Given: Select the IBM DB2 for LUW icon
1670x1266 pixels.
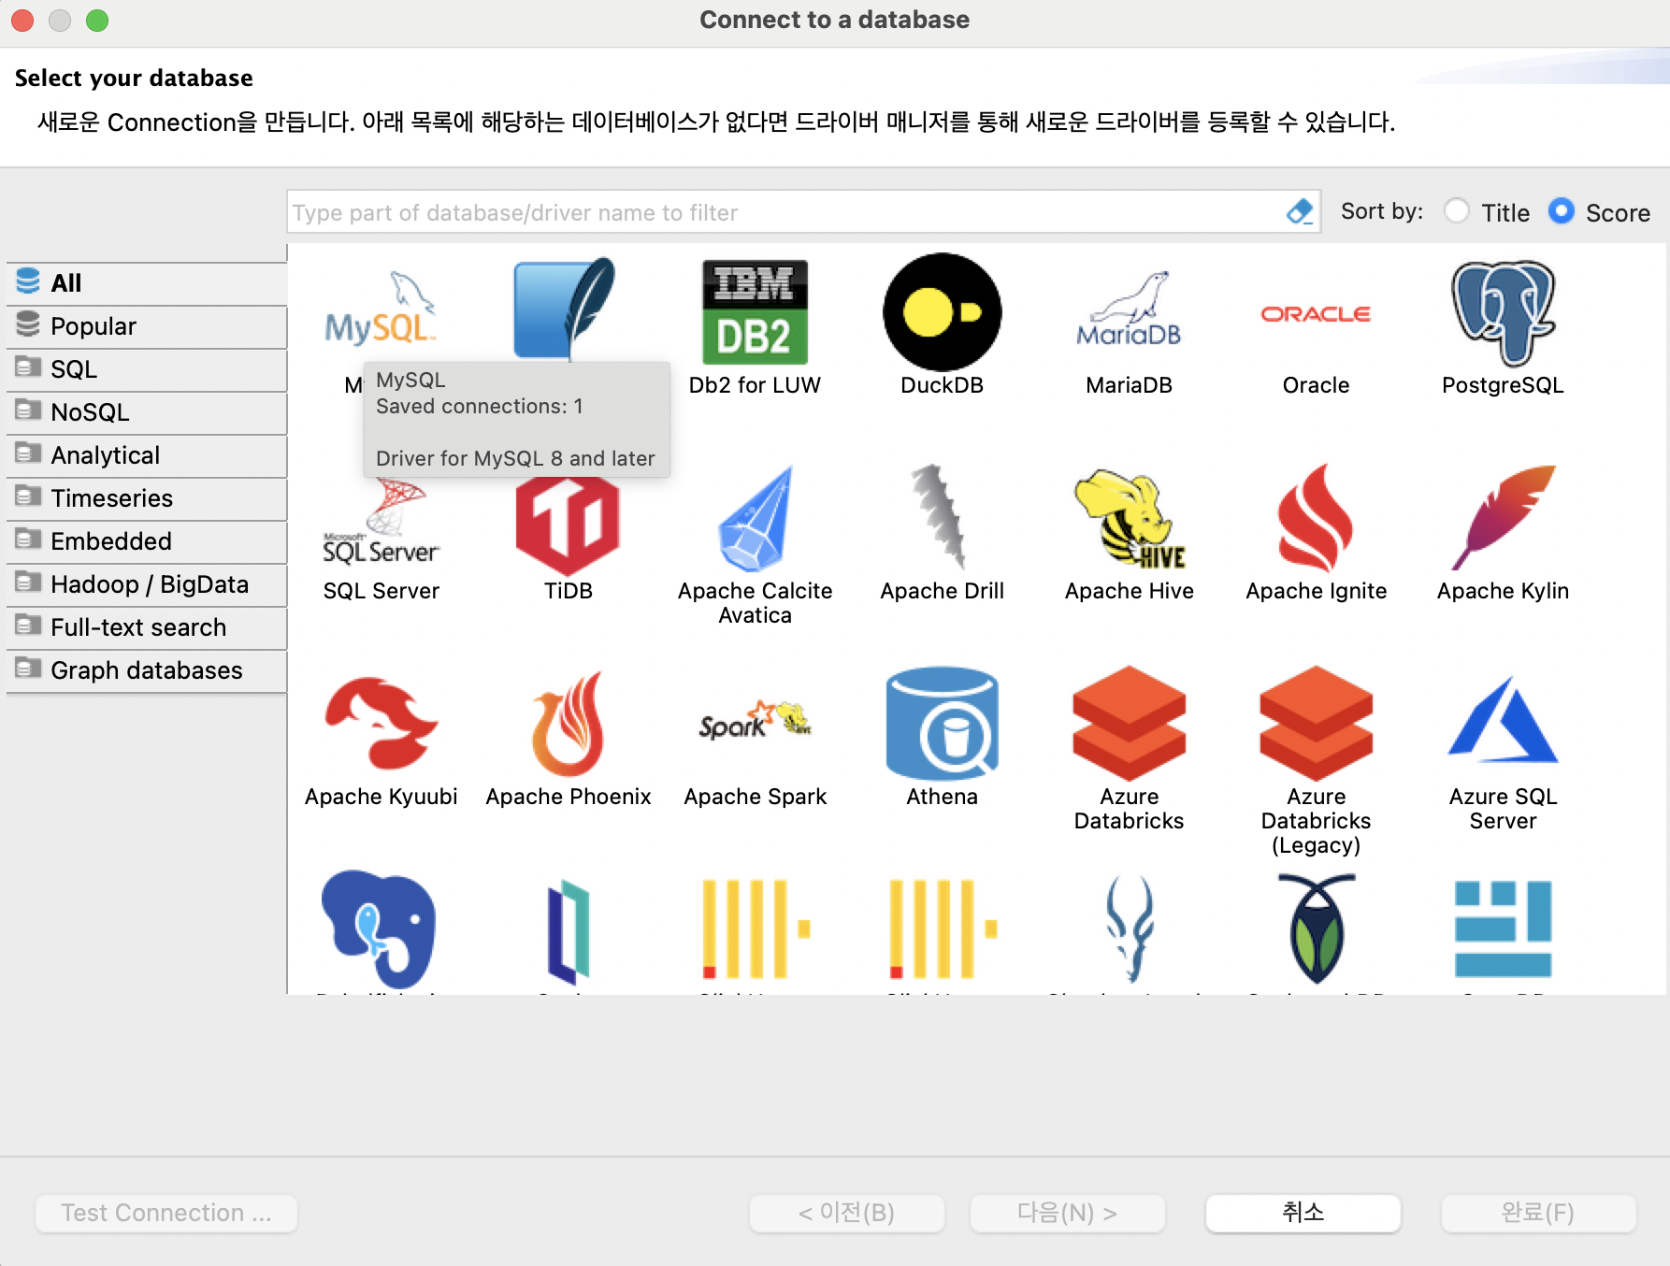Looking at the screenshot, I should [755, 311].
